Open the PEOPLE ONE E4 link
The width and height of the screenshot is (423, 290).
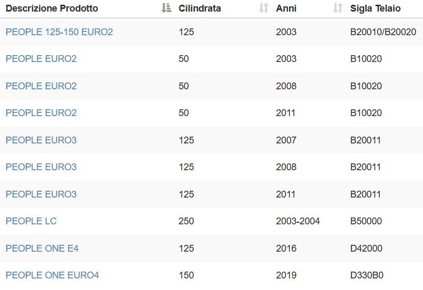[42, 248]
